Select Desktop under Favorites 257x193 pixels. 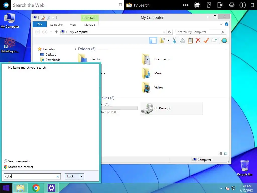click(x=51, y=55)
